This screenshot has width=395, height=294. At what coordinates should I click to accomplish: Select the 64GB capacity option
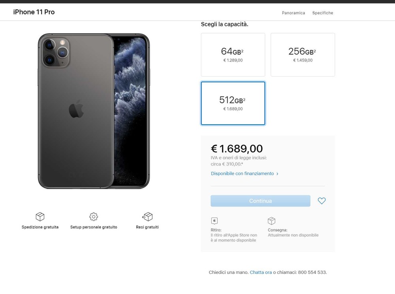click(233, 54)
